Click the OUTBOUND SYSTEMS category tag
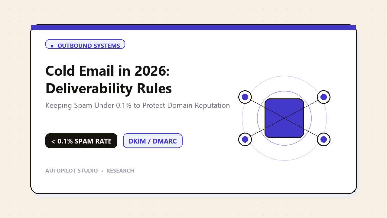This screenshot has width=387, height=218. [85, 44]
